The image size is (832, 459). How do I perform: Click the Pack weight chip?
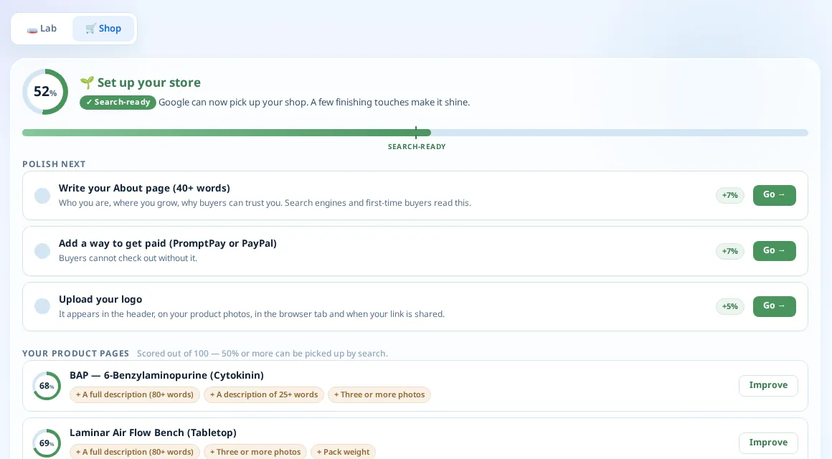(343, 452)
